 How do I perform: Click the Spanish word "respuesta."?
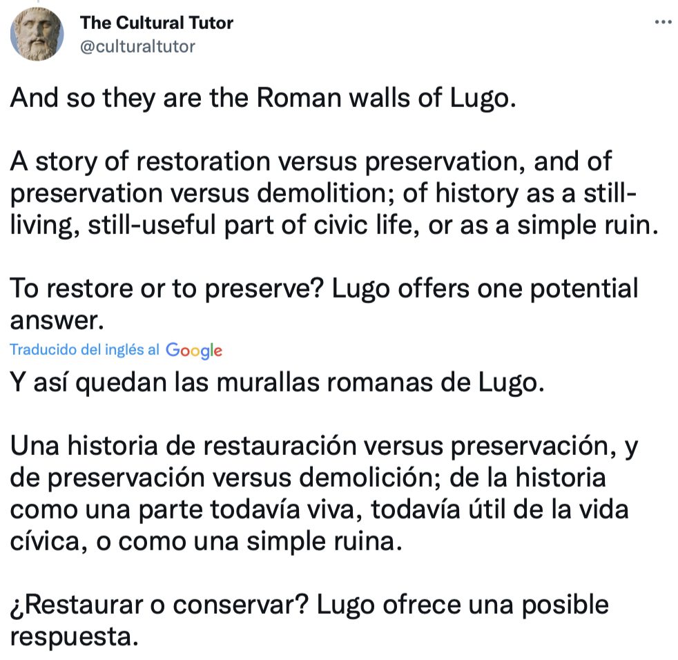coord(75,635)
